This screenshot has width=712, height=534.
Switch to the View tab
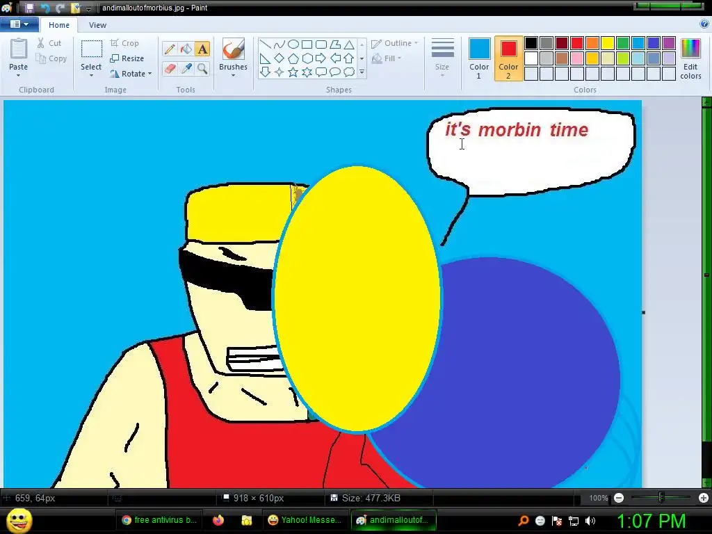97,25
